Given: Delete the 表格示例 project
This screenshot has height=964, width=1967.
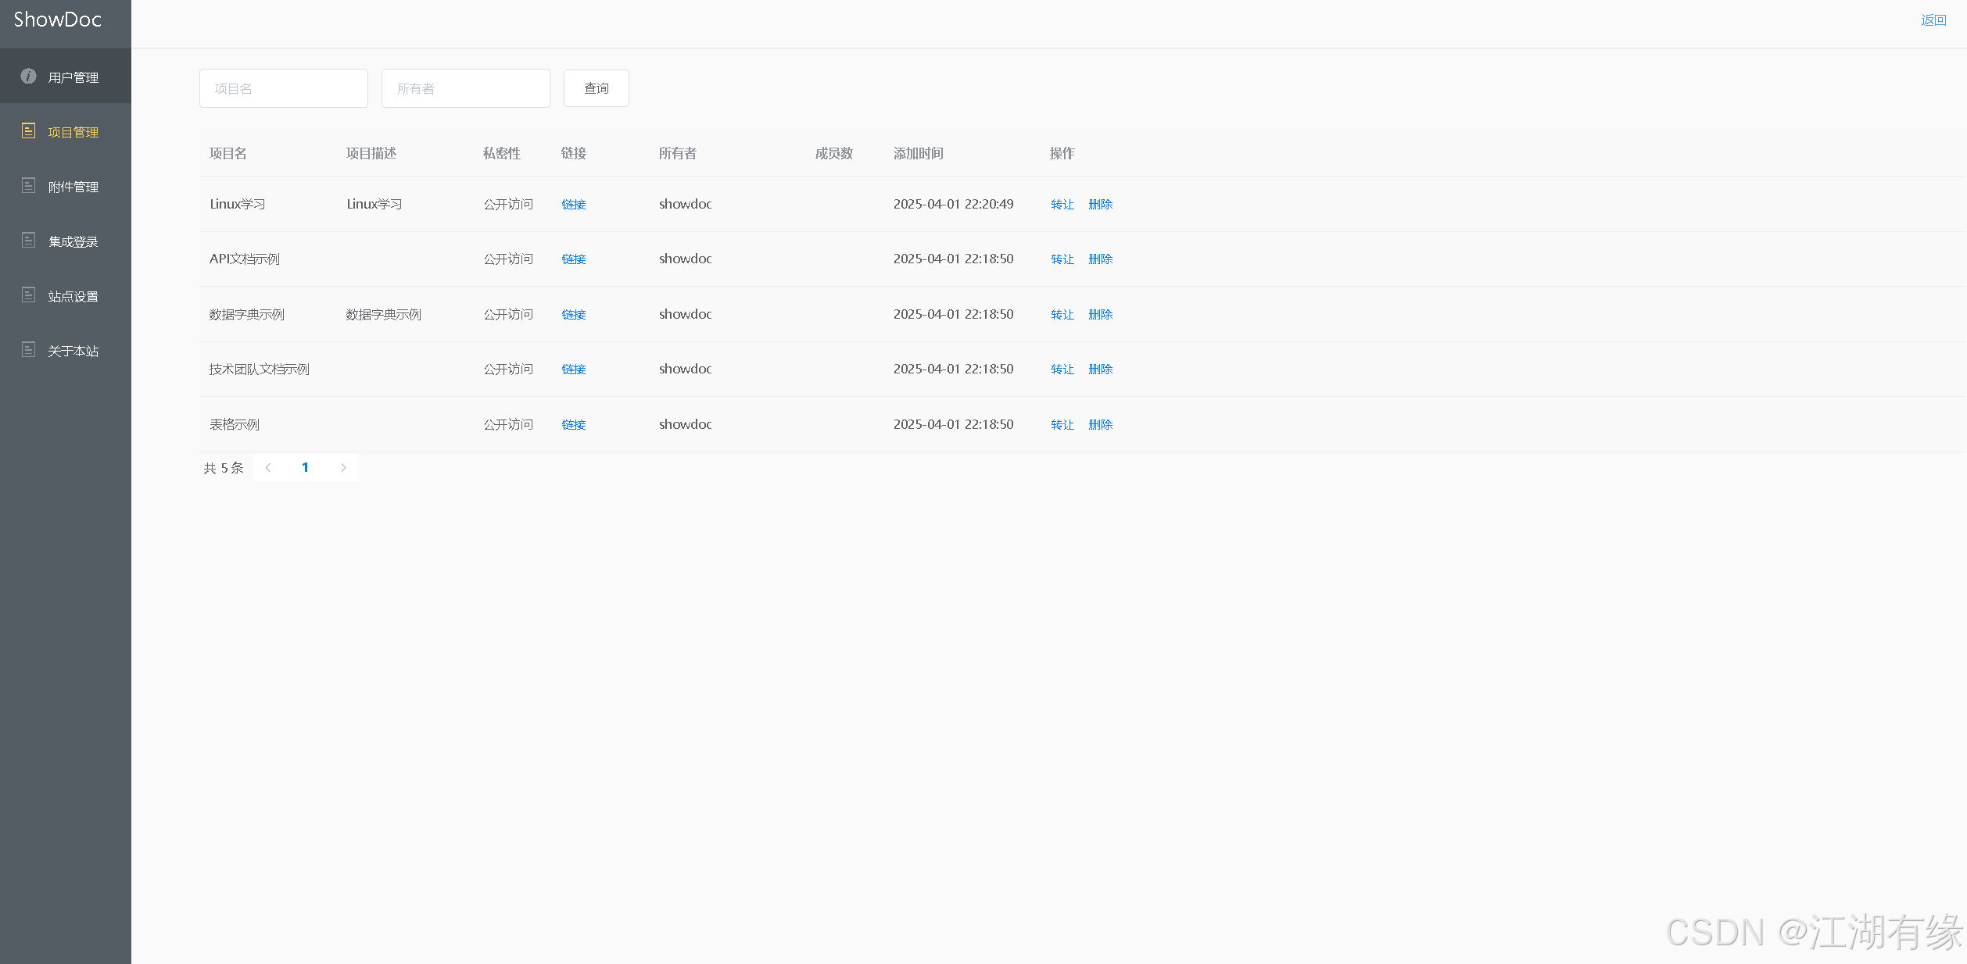Looking at the screenshot, I should (x=1100, y=424).
